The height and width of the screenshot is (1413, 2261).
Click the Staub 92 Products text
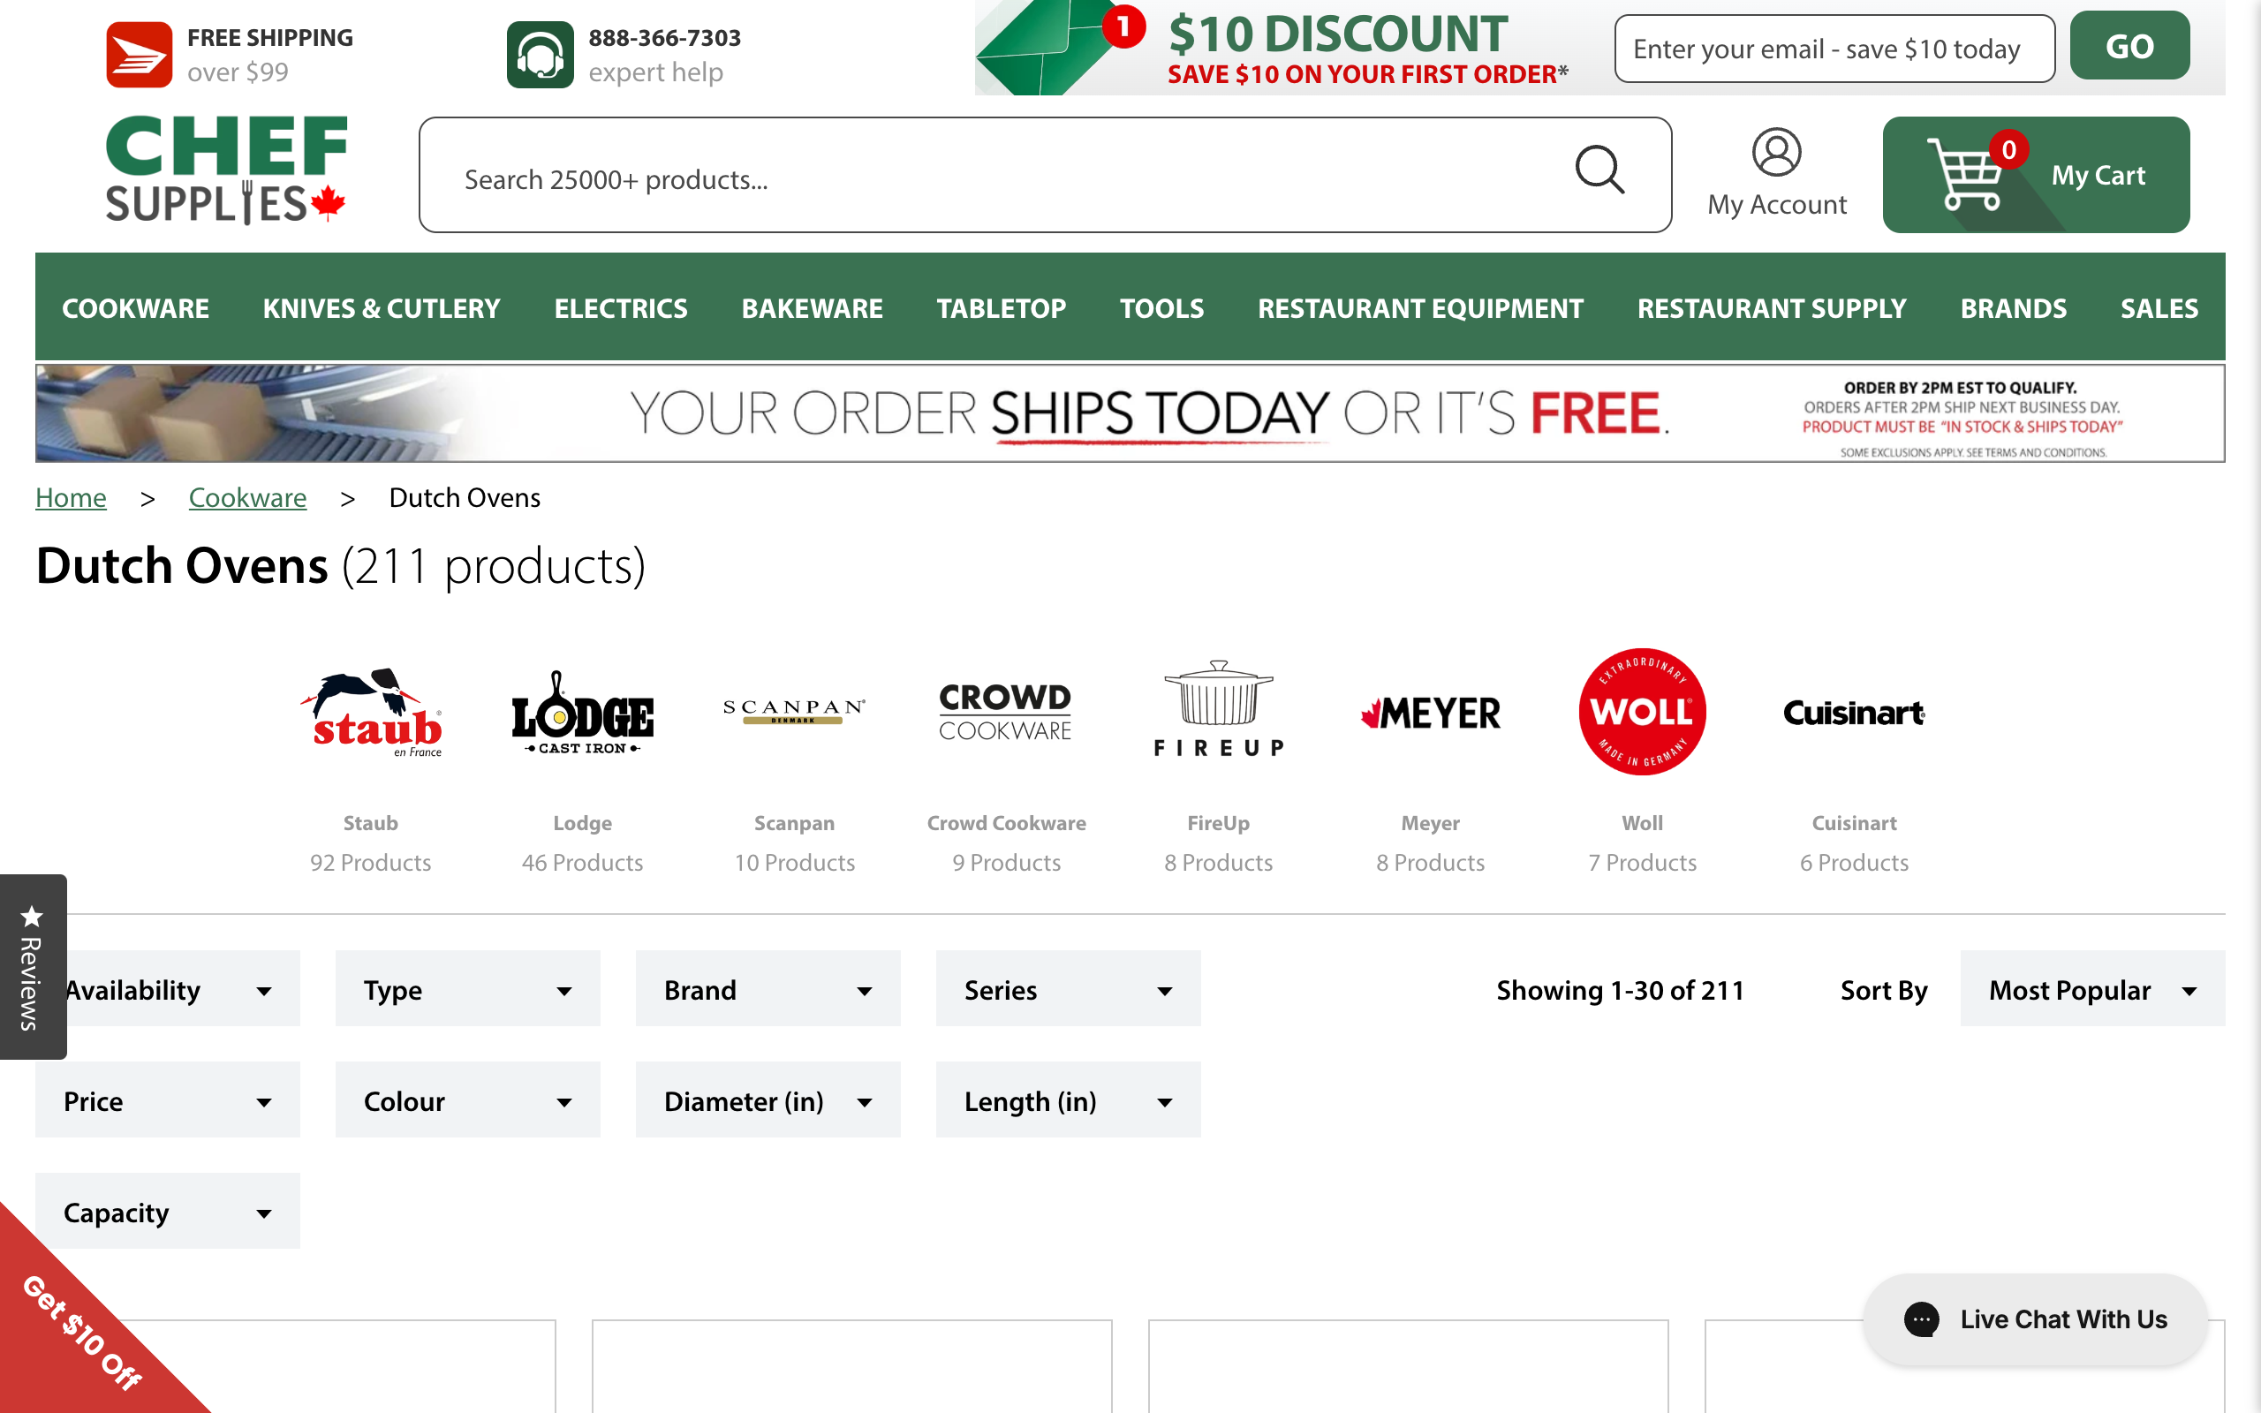pyautogui.click(x=371, y=863)
